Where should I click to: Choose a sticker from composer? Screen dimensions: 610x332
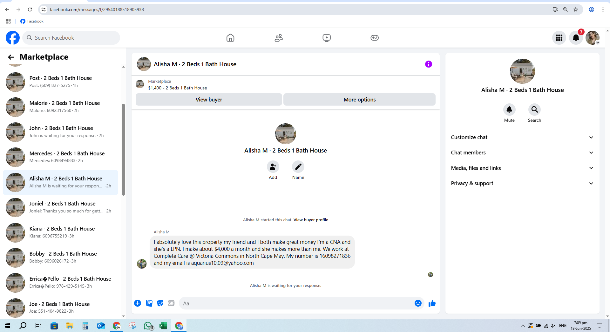click(160, 303)
